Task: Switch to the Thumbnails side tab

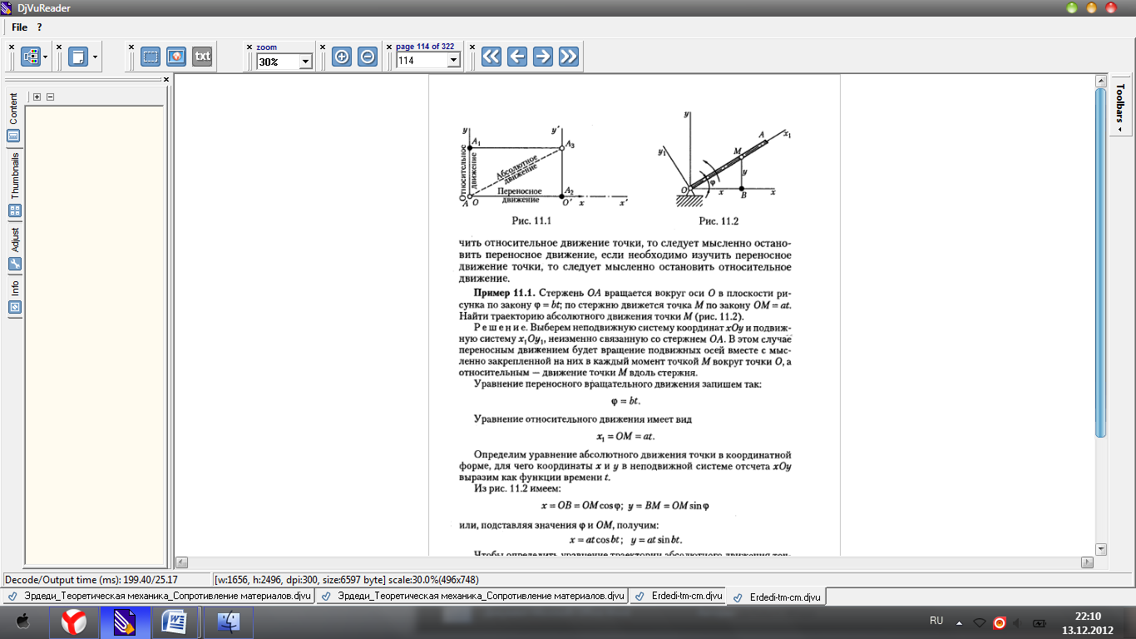Action: pos(14,185)
